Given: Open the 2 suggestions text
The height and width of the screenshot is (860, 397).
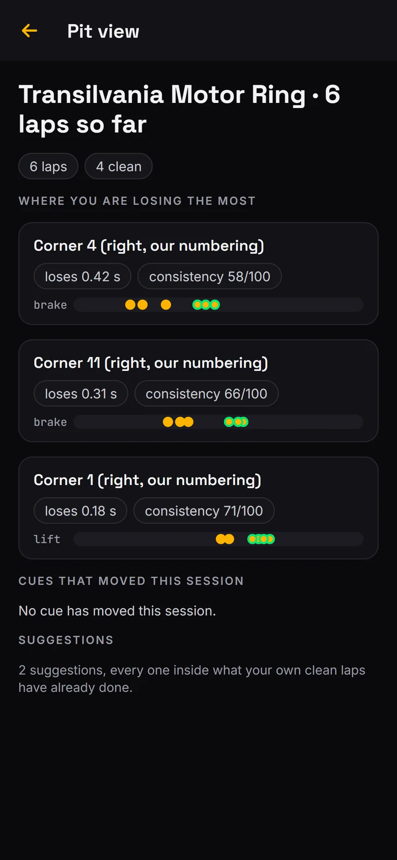Looking at the screenshot, I should [192, 679].
